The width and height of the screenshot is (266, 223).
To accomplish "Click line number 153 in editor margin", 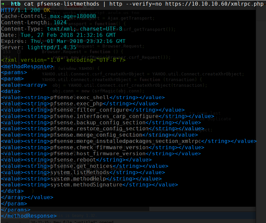I will (7, 52).
